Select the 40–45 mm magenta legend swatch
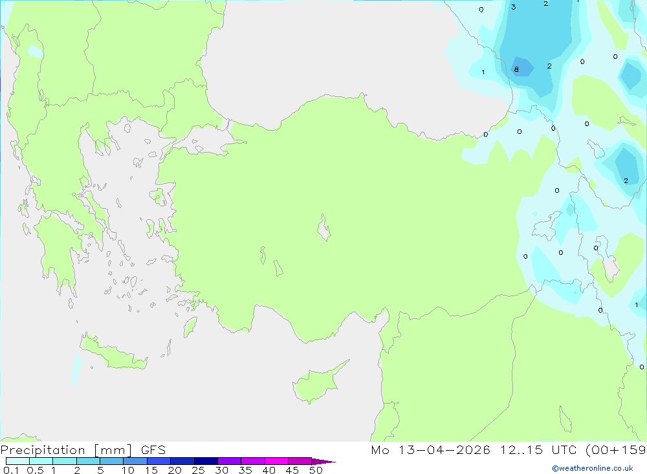 [276, 461]
